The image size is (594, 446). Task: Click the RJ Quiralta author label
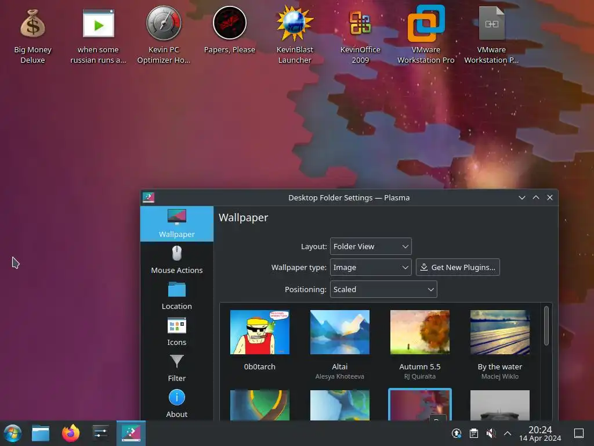pyautogui.click(x=420, y=376)
